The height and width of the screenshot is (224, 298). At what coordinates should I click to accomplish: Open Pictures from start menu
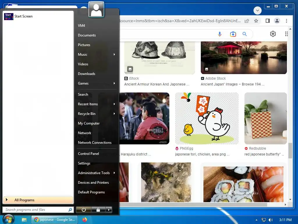pyautogui.click(x=84, y=45)
